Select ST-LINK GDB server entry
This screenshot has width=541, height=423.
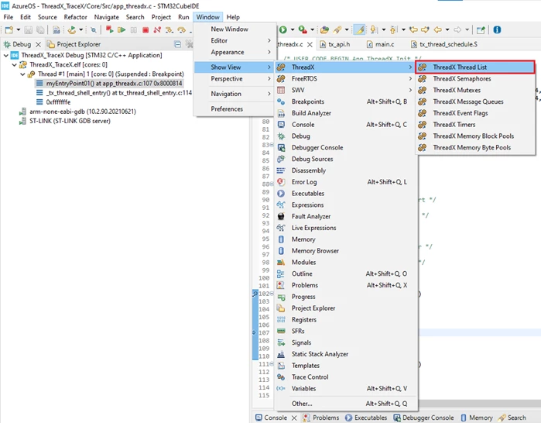(65, 121)
